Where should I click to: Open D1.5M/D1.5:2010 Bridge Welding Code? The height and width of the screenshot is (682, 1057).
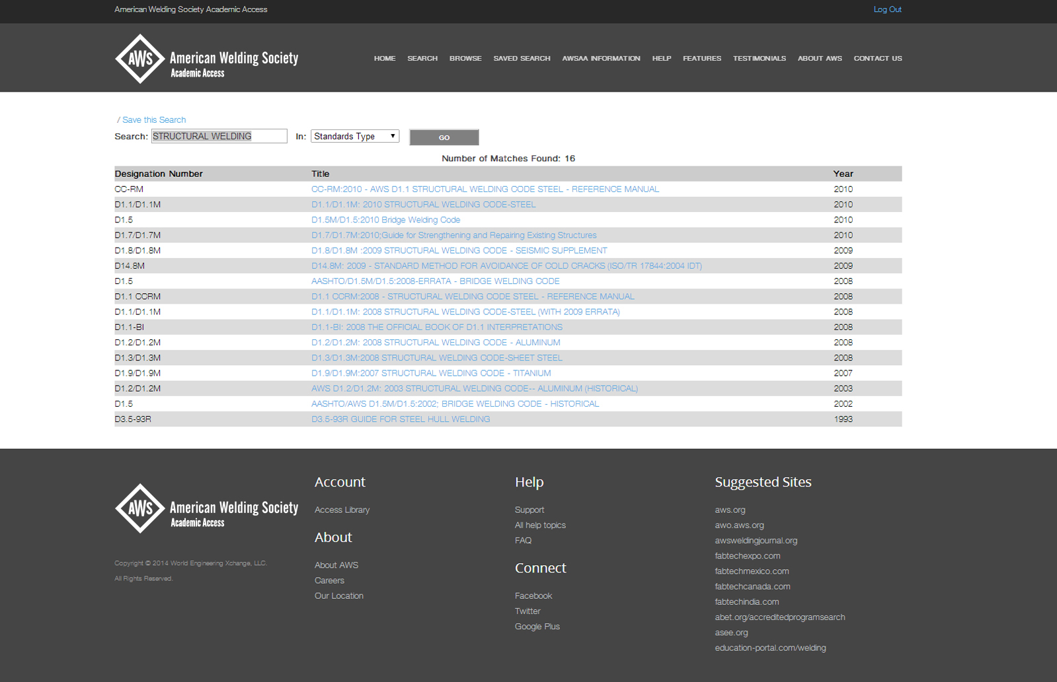385,220
